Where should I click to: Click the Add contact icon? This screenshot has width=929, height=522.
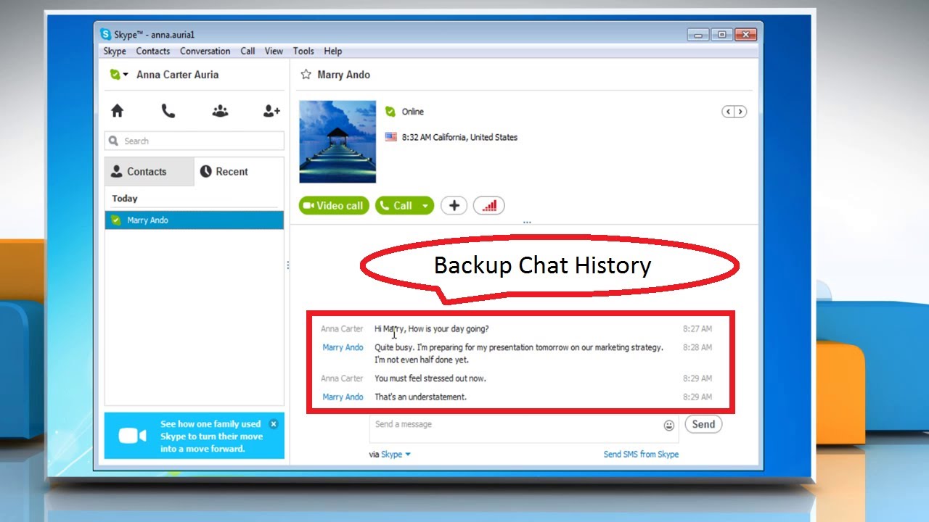pos(271,111)
